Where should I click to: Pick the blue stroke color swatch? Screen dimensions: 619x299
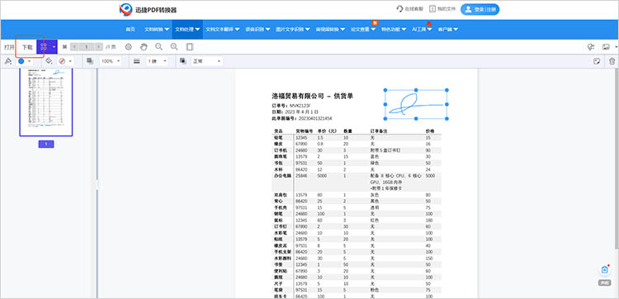coord(21,61)
